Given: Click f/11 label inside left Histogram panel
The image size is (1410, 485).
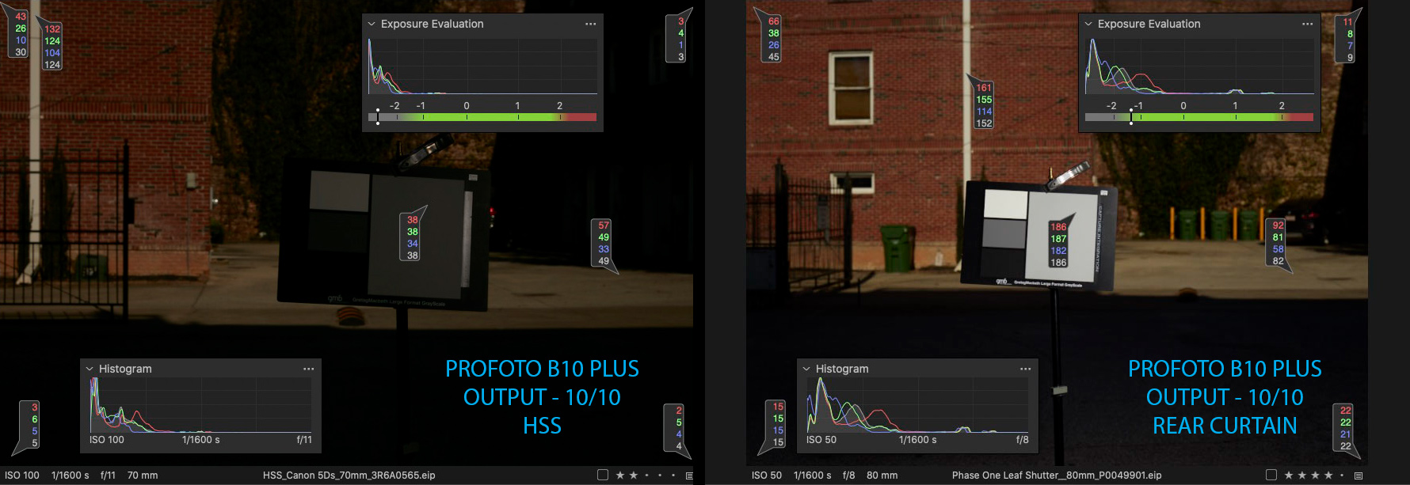Looking at the screenshot, I should (304, 440).
